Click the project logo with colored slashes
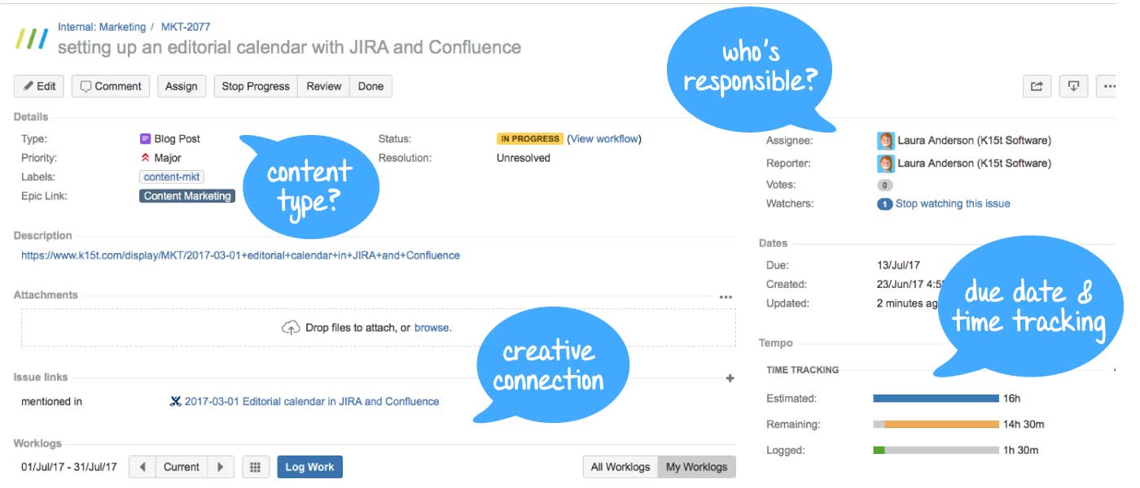Viewport: 1140px width, 488px height. (32, 38)
